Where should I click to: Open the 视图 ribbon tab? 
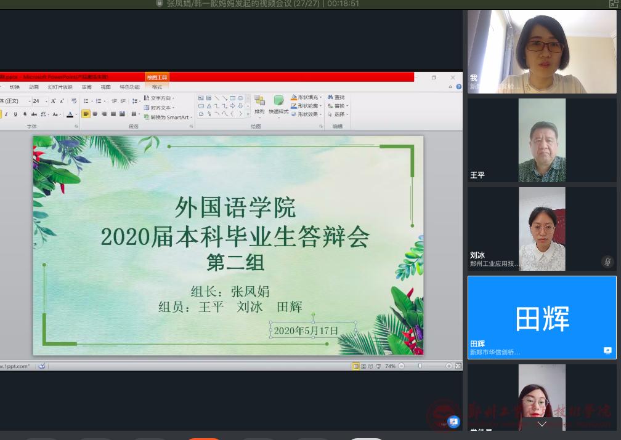coord(105,87)
